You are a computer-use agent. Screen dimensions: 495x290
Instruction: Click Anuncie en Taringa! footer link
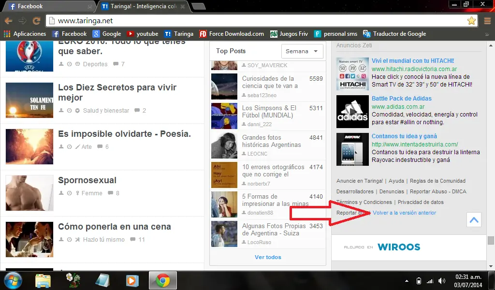(360, 181)
